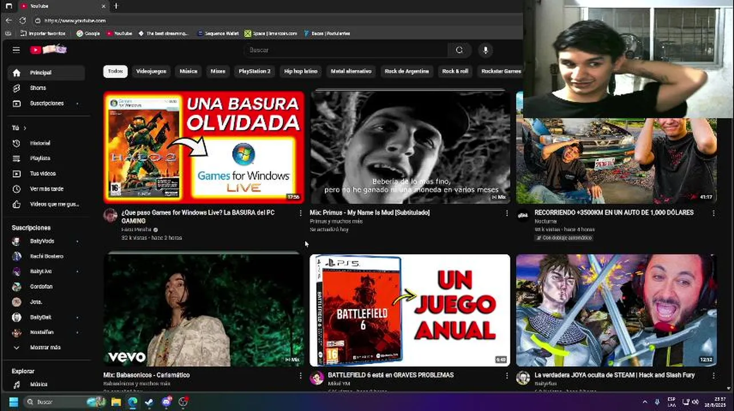Go to Principal home page
734x411 pixels.
[46, 72]
